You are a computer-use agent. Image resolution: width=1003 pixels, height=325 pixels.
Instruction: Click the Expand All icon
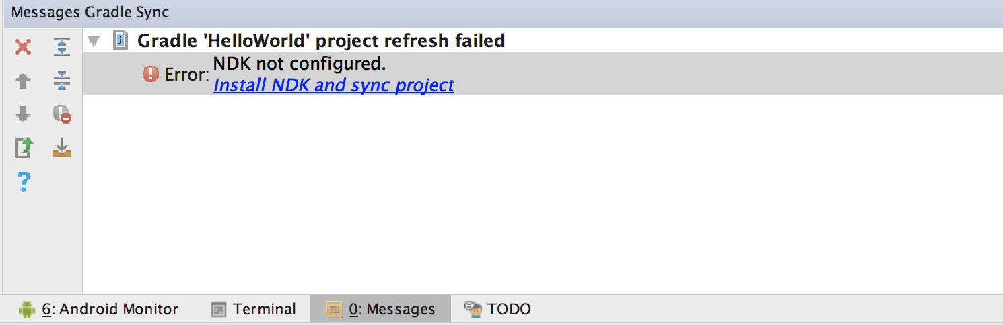pyautogui.click(x=62, y=47)
